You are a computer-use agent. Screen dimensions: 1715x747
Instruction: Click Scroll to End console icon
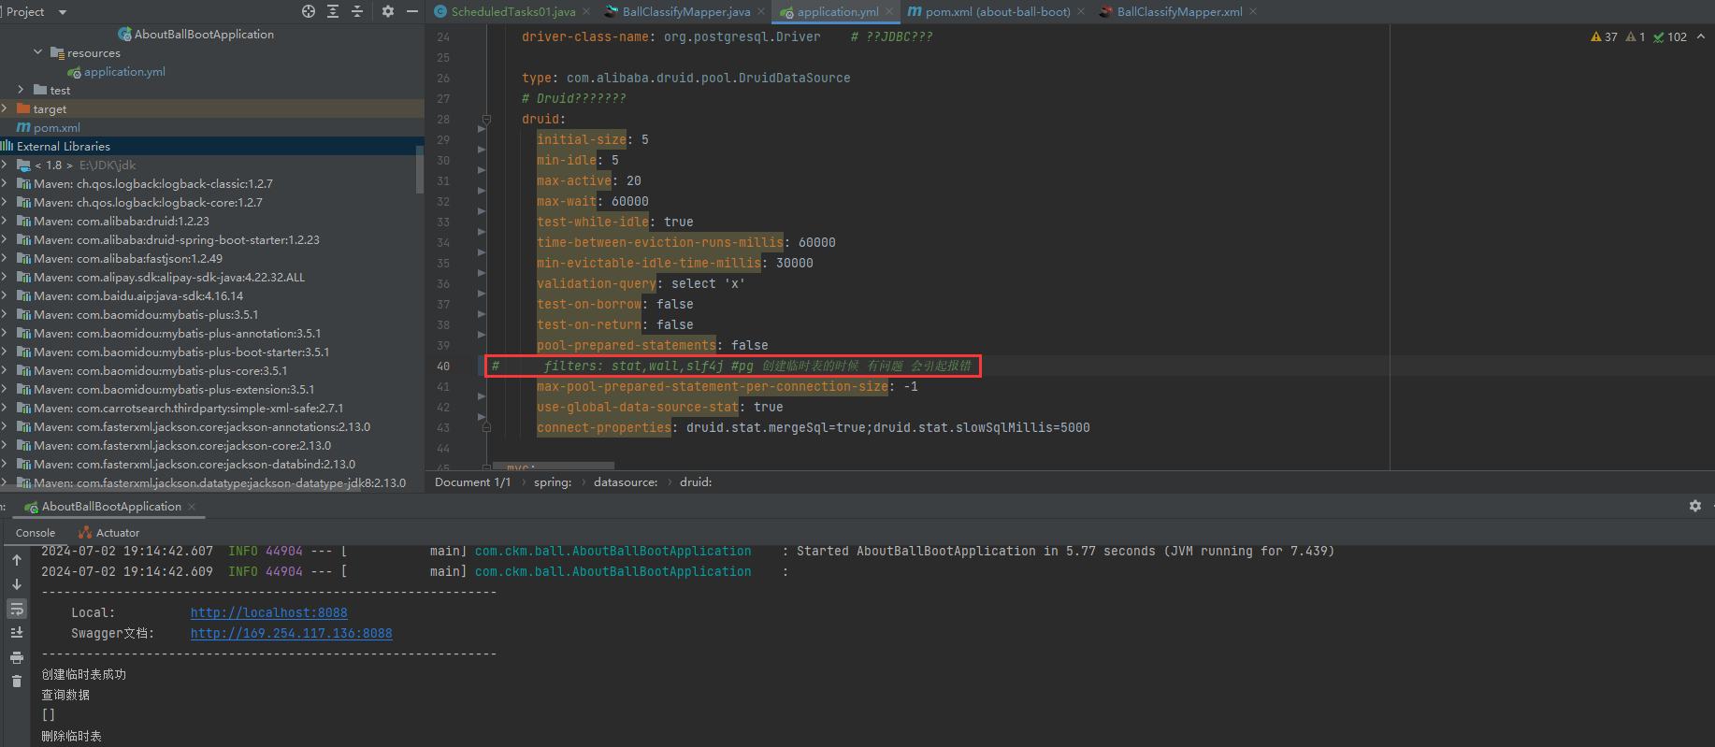click(17, 633)
